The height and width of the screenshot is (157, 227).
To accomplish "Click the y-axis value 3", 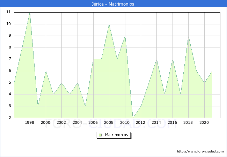I will (10, 106).
